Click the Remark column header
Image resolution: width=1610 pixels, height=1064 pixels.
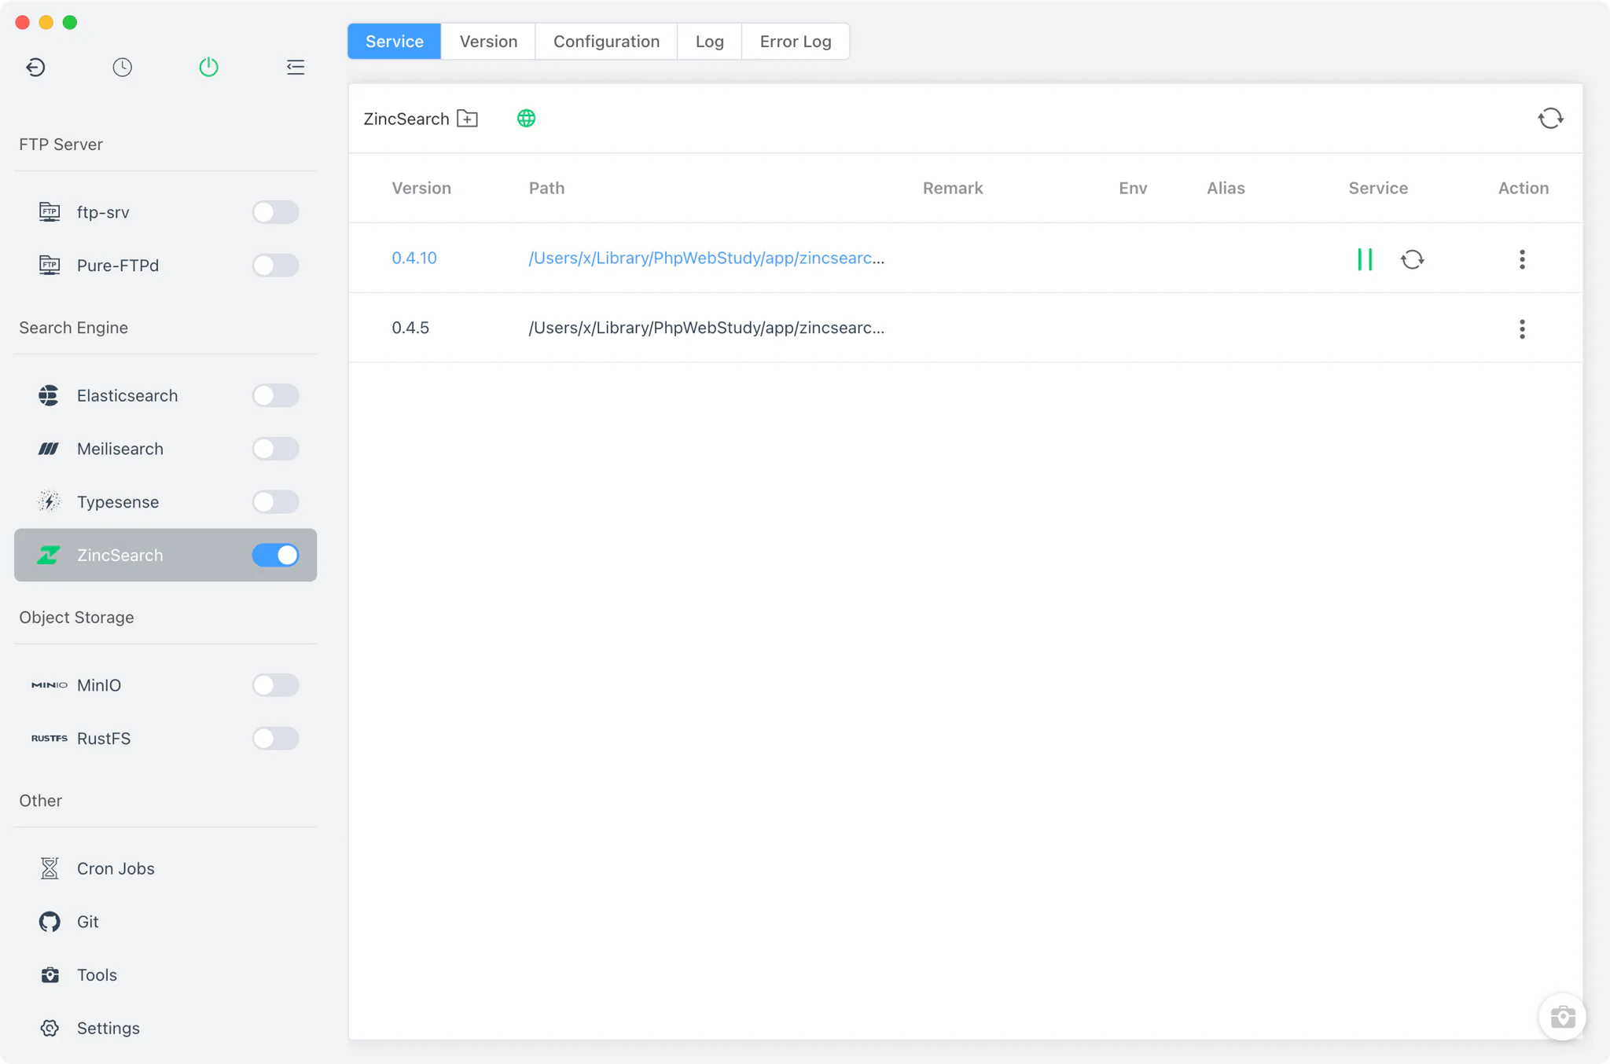pyautogui.click(x=953, y=188)
